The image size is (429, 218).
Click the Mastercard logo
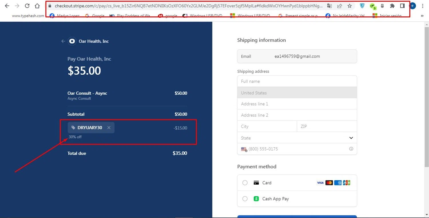[x=329, y=183]
